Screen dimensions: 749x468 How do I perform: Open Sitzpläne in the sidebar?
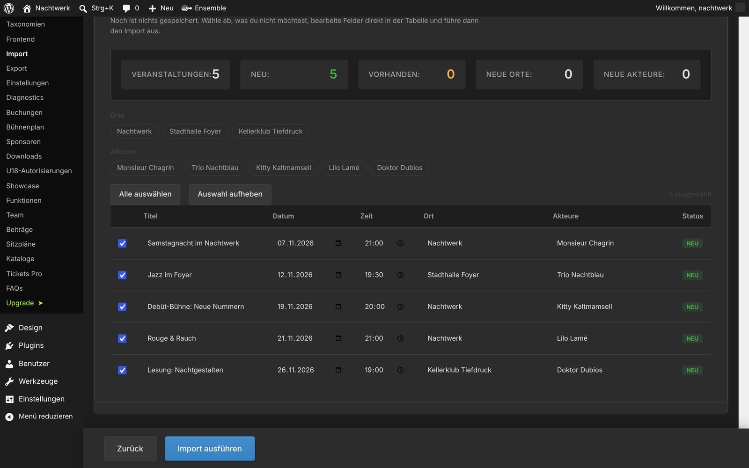pyautogui.click(x=21, y=244)
